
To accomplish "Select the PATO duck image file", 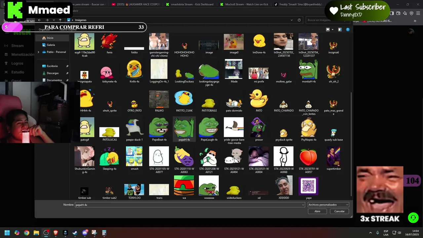I will pos(259,101).
